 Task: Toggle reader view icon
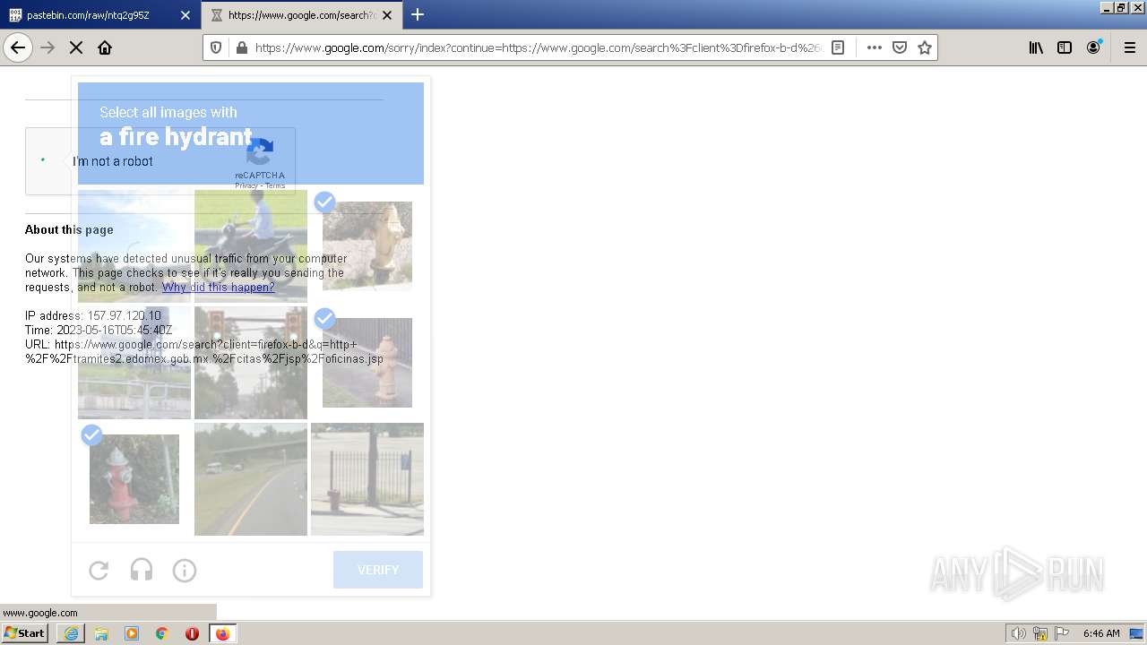pos(838,47)
